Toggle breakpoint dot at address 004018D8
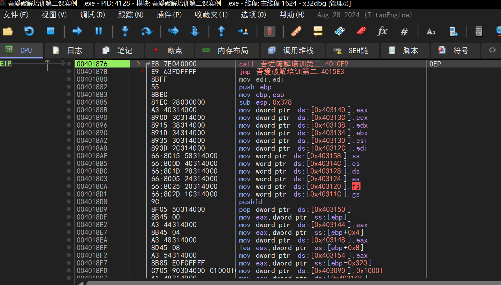 pyautogui.click(x=69, y=202)
